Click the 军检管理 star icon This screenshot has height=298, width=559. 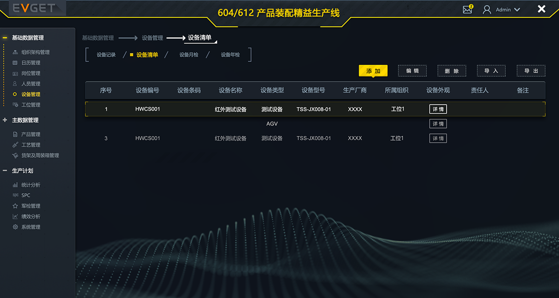(x=15, y=206)
